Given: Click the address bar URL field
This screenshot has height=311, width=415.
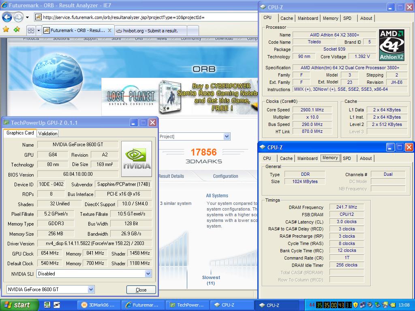Looking at the screenshot, I should (x=146, y=17).
